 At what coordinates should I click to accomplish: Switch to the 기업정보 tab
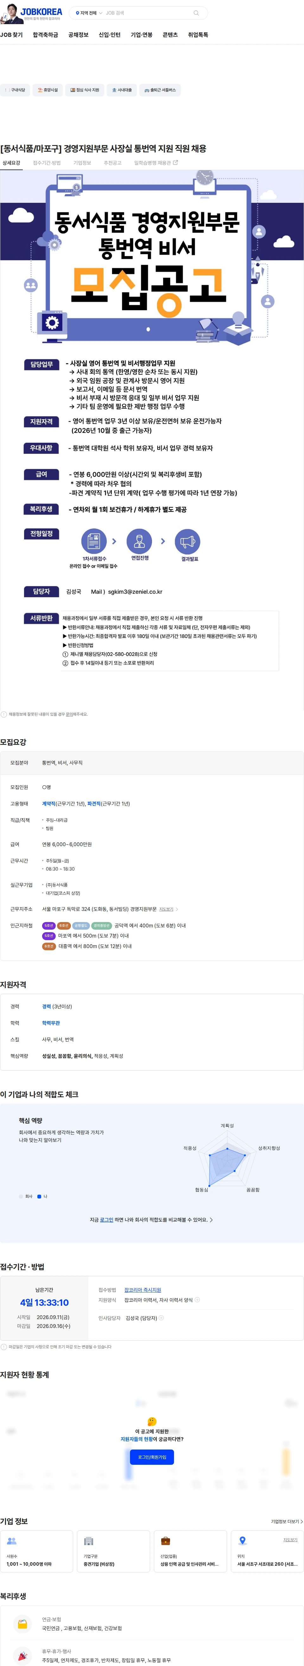[x=82, y=163]
